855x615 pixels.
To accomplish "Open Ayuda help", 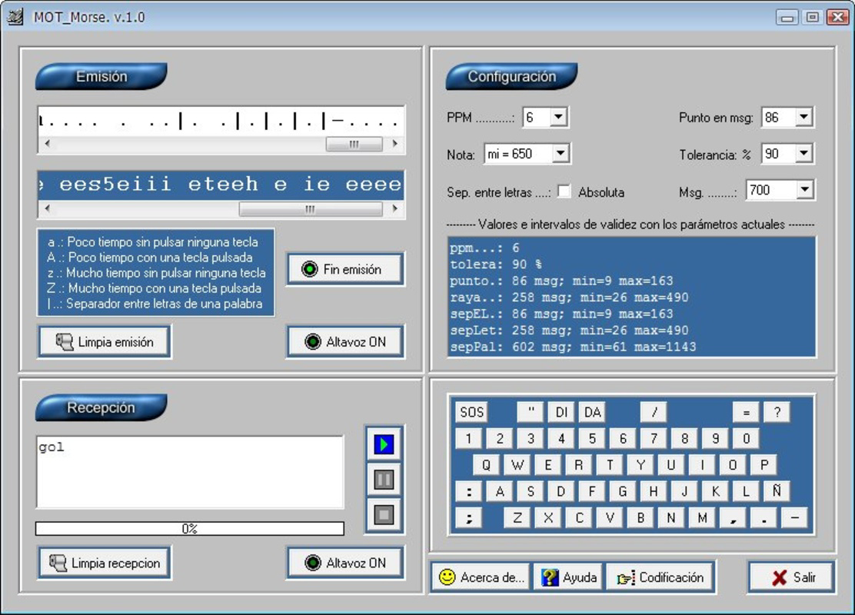I will tap(569, 577).
